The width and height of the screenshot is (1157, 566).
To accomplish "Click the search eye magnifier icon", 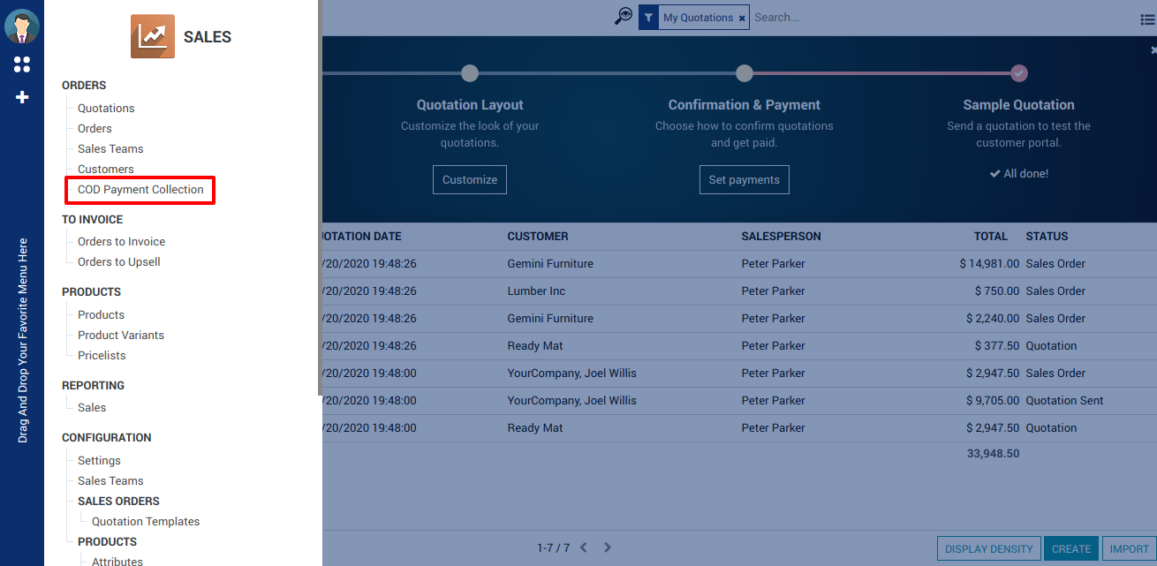I will click(624, 17).
